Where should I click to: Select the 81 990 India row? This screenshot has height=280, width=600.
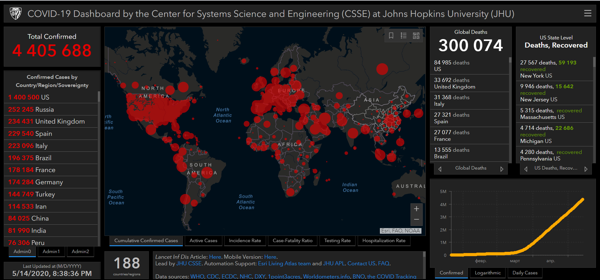(51, 231)
